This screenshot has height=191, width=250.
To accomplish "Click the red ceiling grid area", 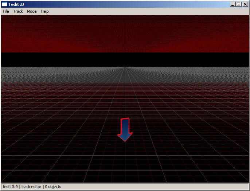I will [x=125, y=34].
